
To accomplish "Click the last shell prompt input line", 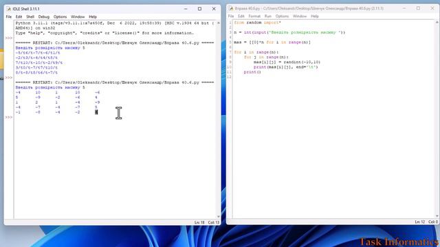I will pos(115,117).
